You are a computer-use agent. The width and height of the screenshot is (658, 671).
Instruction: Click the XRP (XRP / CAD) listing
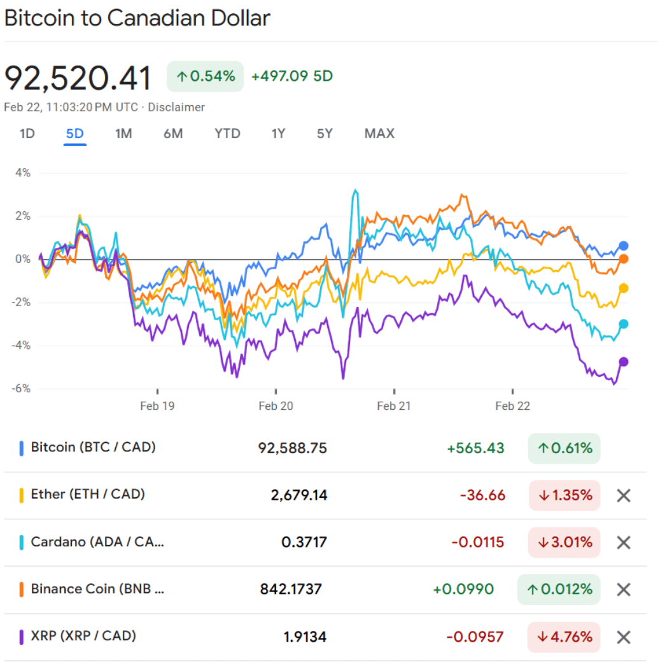tap(83, 636)
